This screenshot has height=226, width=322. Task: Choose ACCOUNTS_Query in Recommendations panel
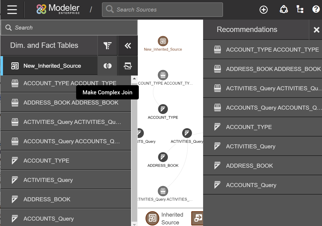coord(251,185)
